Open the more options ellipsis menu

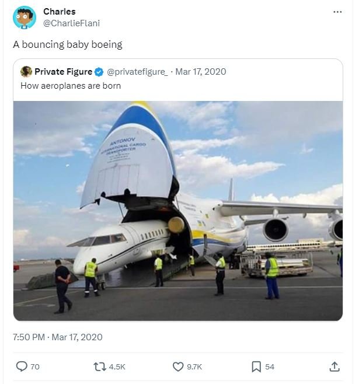click(337, 12)
